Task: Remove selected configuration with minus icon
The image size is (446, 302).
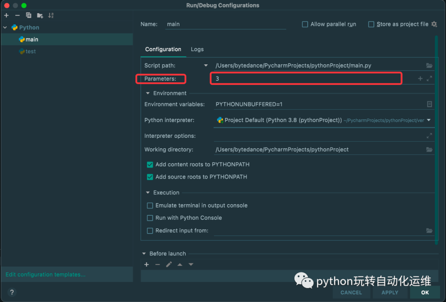Action: pyautogui.click(x=17, y=15)
